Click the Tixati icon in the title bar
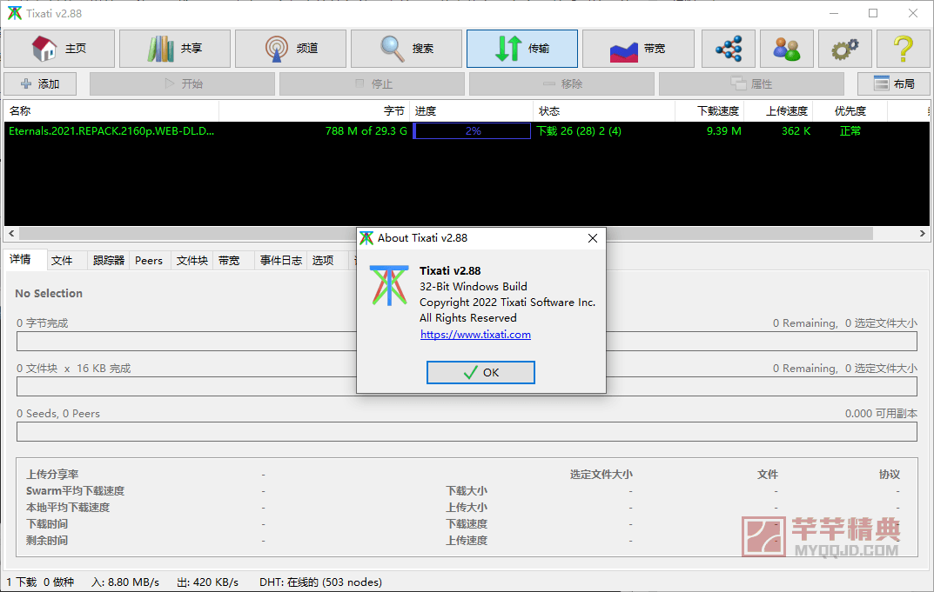Viewport: 934px width, 592px height. click(14, 13)
